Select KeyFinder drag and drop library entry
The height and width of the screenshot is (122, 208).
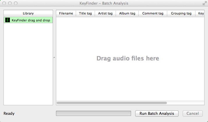click(x=28, y=20)
